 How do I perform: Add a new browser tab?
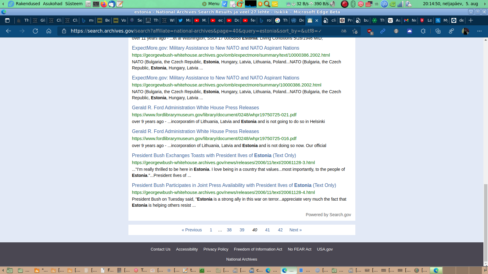[471, 20]
